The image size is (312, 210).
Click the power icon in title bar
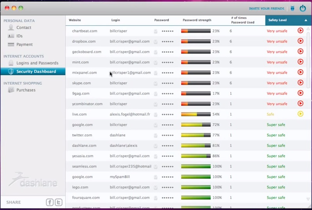point(303,9)
